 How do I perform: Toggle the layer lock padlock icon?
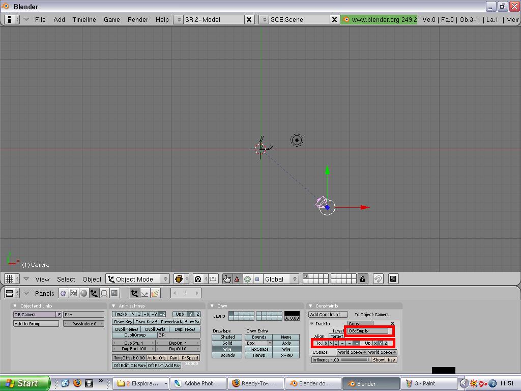362,279
